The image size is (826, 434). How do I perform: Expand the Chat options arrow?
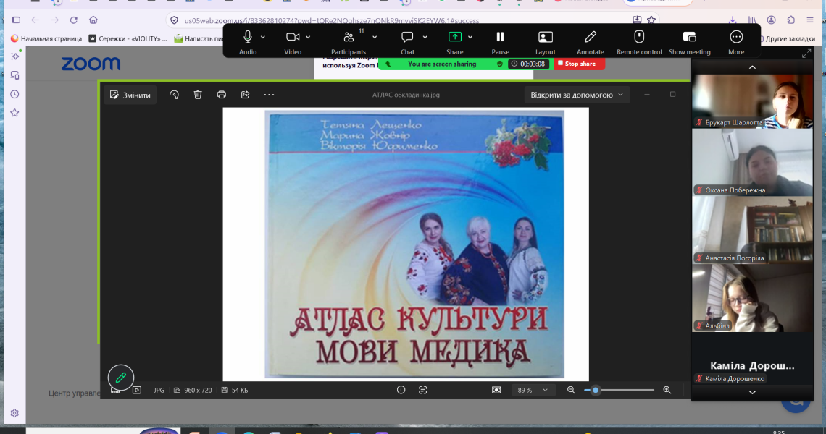[x=425, y=38]
